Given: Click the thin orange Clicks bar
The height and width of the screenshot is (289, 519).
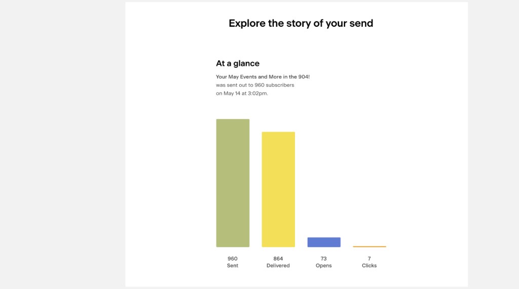Looking at the screenshot, I should 369,246.
